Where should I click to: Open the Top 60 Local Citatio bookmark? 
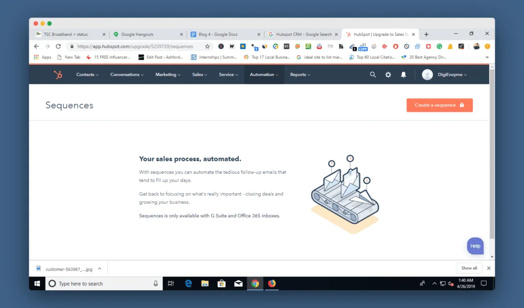pos(372,57)
